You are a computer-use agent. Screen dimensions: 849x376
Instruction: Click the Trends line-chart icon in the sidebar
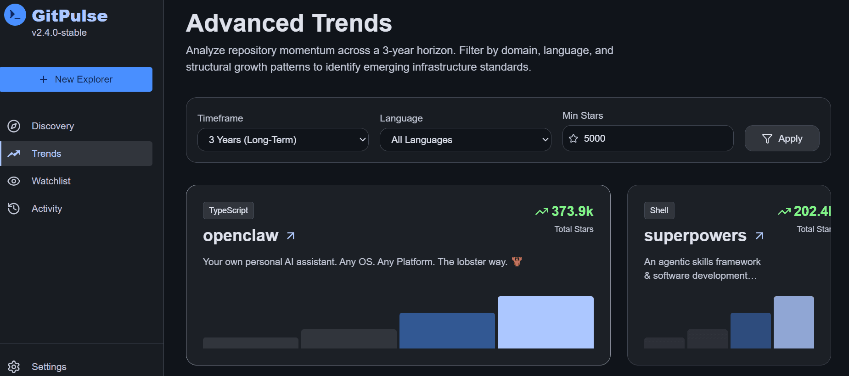tap(14, 154)
